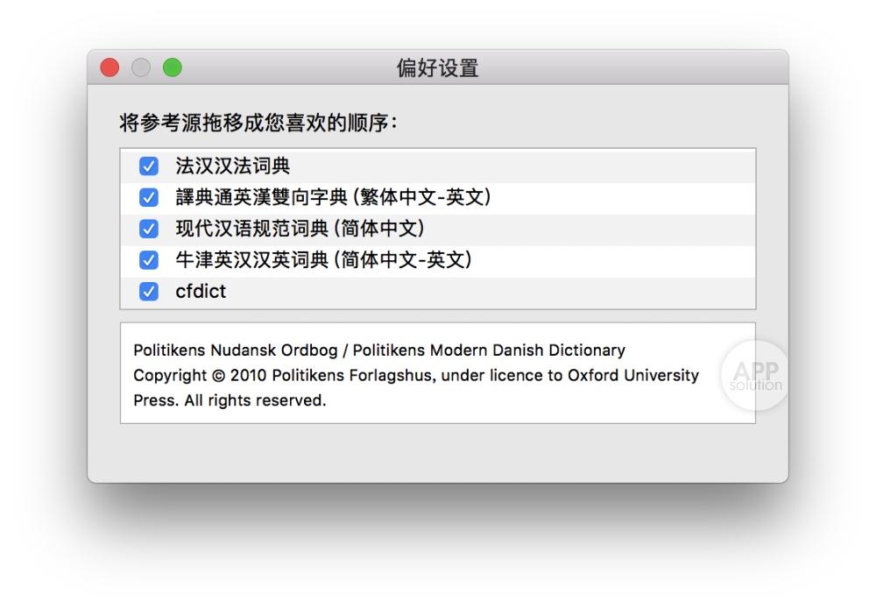Pick the 牛津英汉汉英词典 (简体中文-英文) entry
876x608 pixels.
(x=323, y=260)
